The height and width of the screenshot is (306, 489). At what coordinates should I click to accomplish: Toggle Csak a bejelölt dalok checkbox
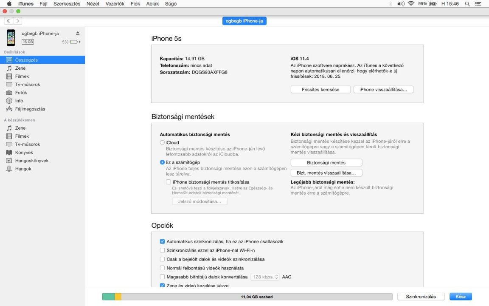[162, 259]
